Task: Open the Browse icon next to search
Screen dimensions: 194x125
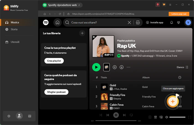Action: point(138,22)
